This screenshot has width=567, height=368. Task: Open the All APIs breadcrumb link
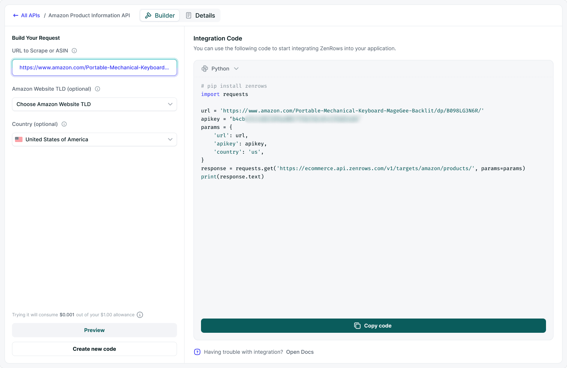30,15
